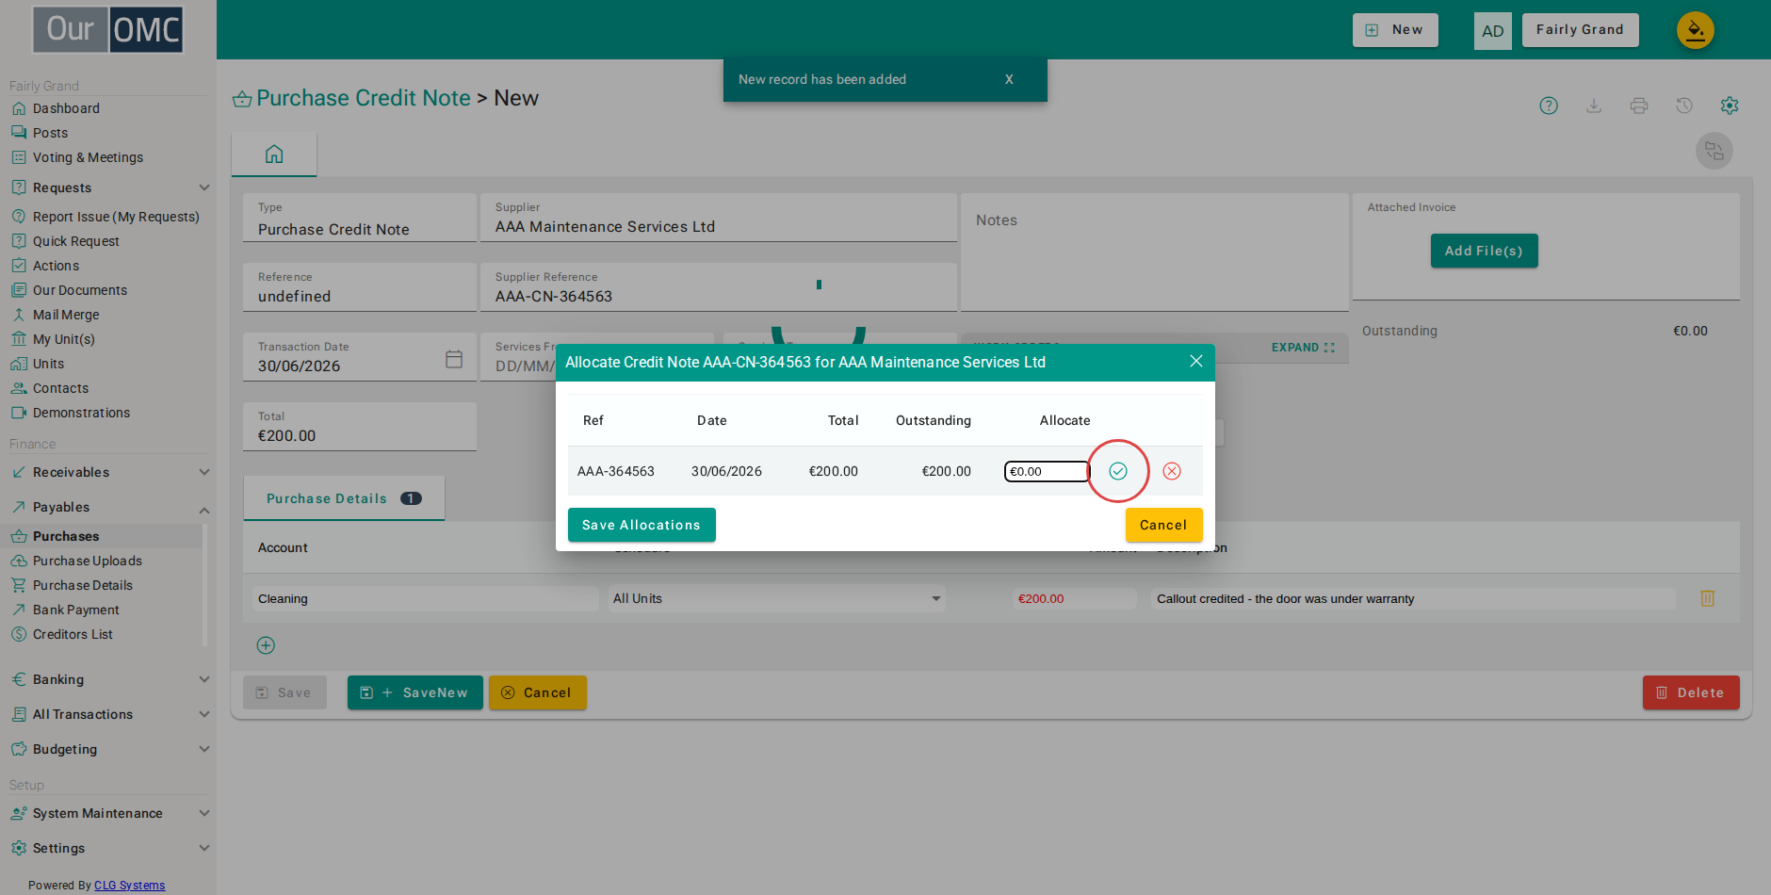Screen dimensions: 1771x895
Task: Open Dashboard in the sidebar
Action: tap(66, 108)
